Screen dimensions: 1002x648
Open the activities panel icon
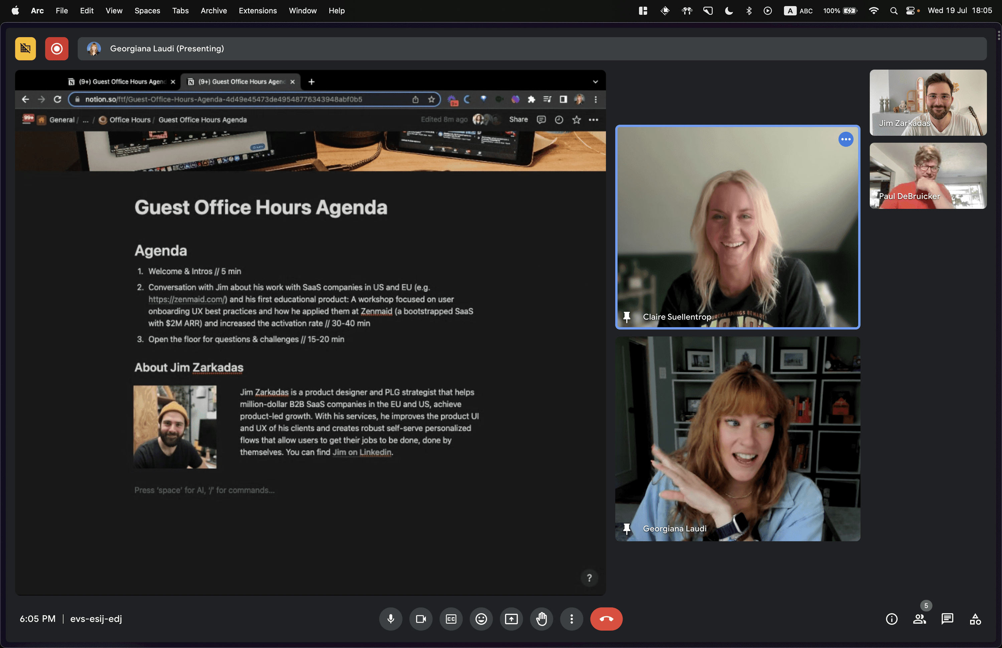click(x=975, y=619)
